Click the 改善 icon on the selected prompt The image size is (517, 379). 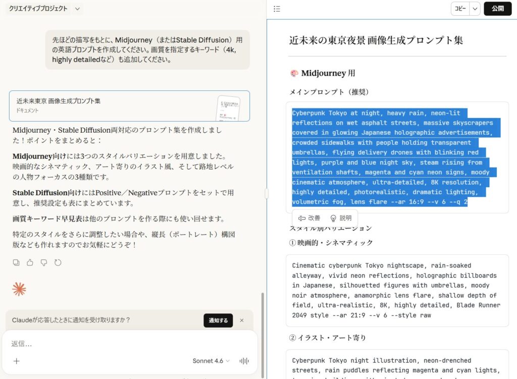308,218
